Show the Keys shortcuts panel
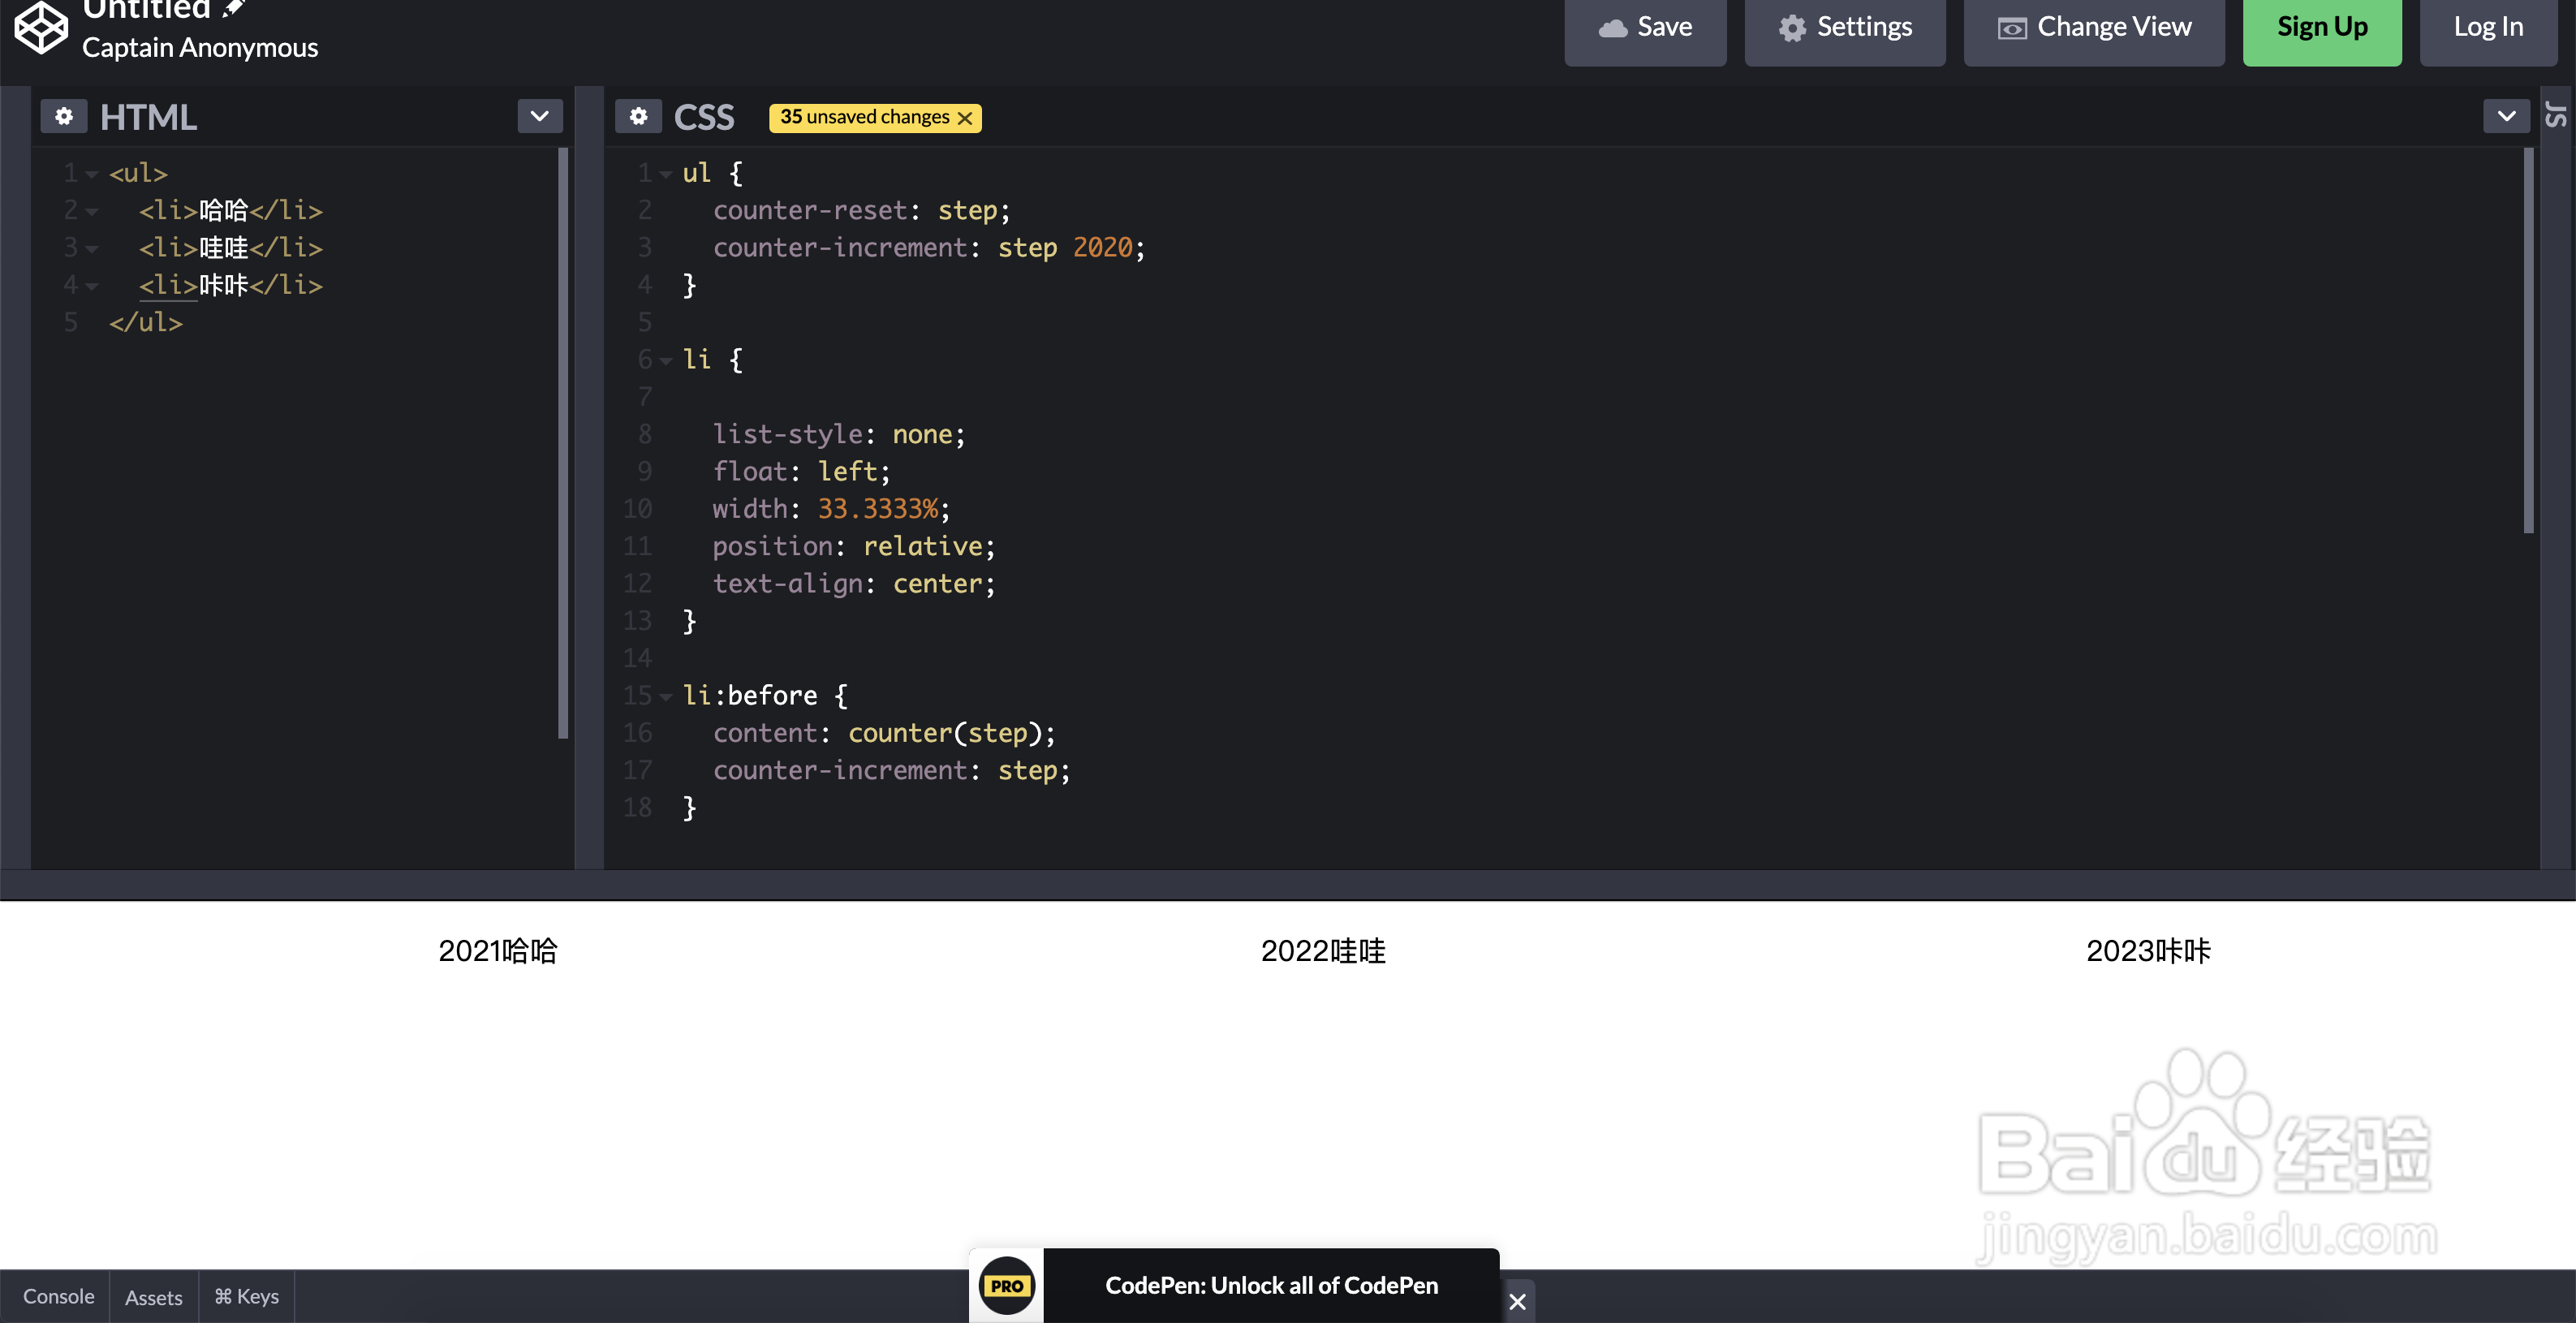Viewport: 2576px width, 1323px height. tap(246, 1297)
